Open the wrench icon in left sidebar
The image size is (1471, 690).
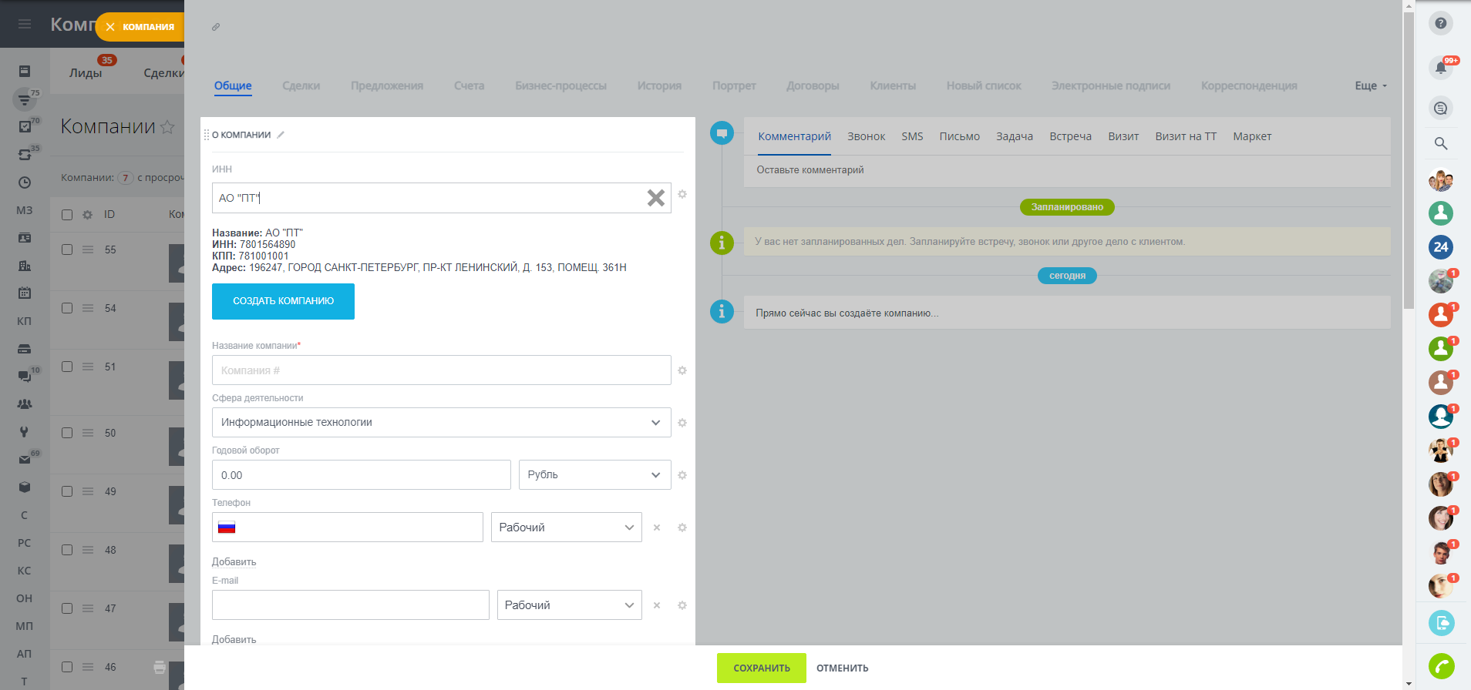coord(25,432)
